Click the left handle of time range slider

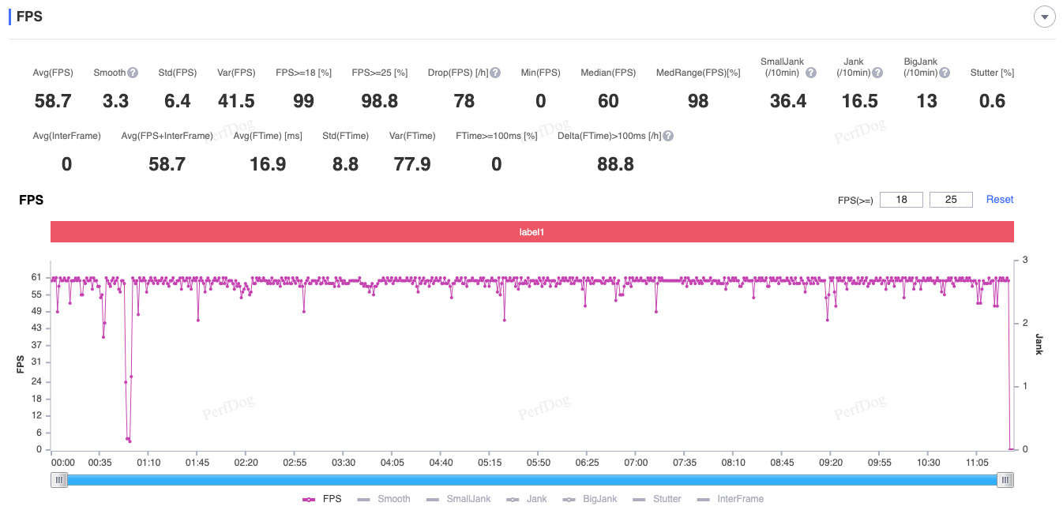(x=59, y=479)
